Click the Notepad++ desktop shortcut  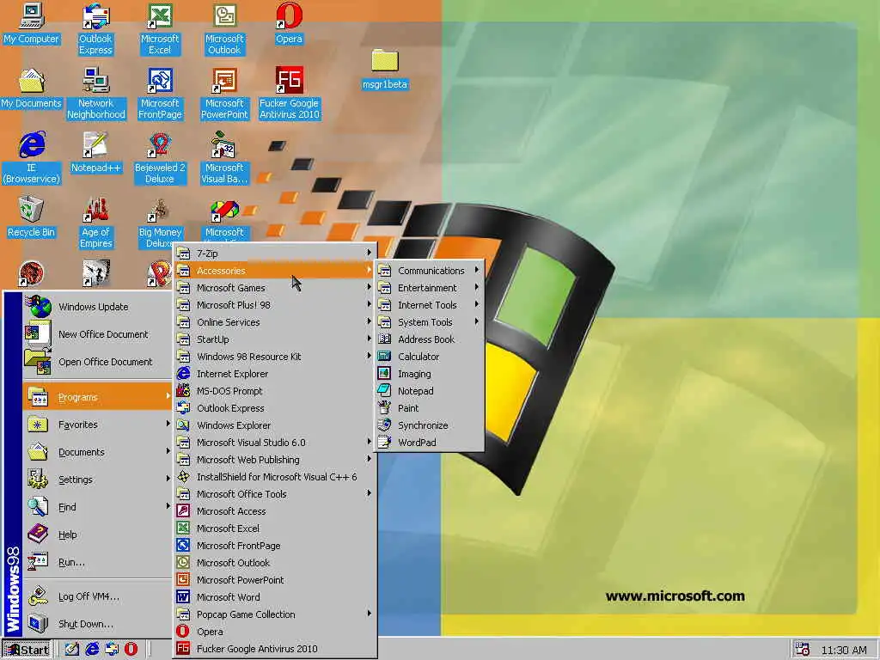[95, 153]
